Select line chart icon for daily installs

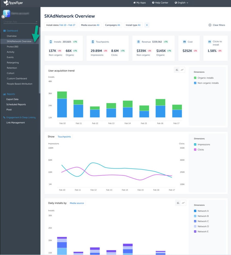(x=183, y=203)
